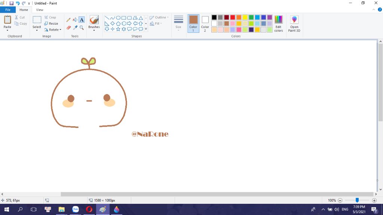Screen dimensions: 383x215
Task: Select the Pencil tool
Action: click(68, 20)
